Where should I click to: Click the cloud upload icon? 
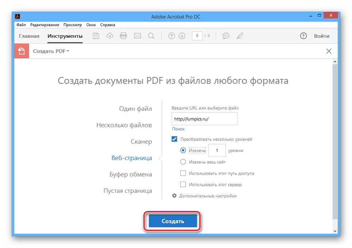pyautogui.click(x=110, y=36)
